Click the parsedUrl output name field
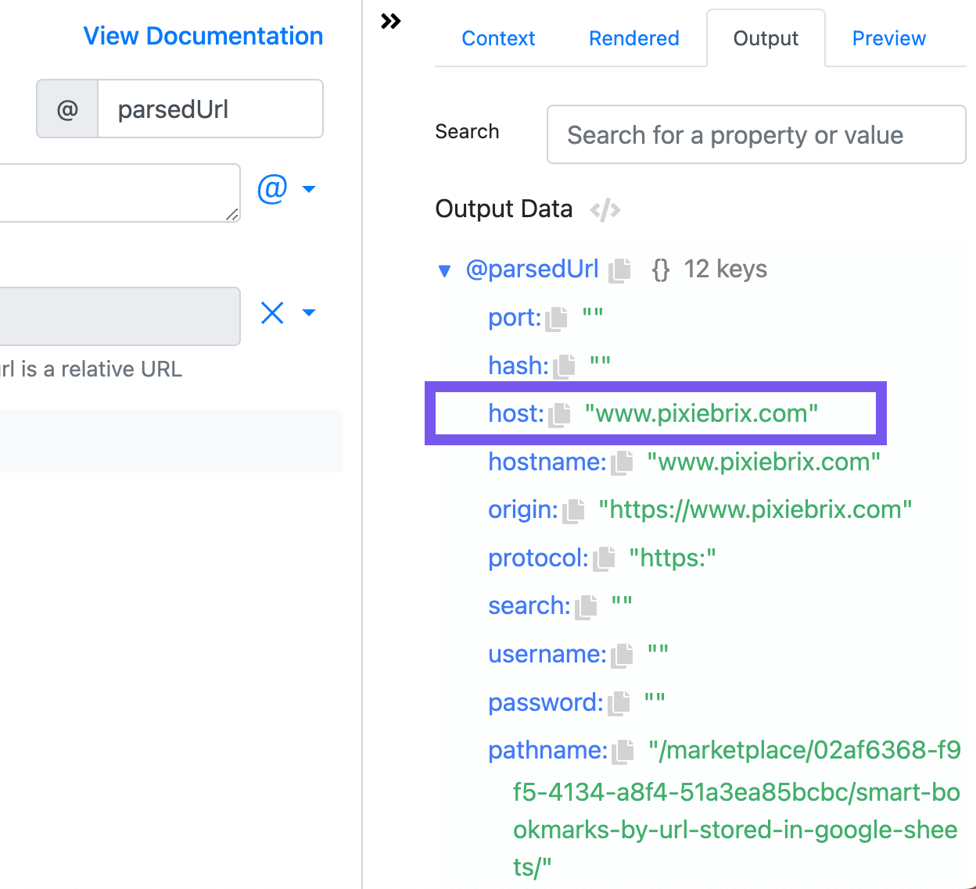This screenshot has width=976, height=889. [210, 109]
